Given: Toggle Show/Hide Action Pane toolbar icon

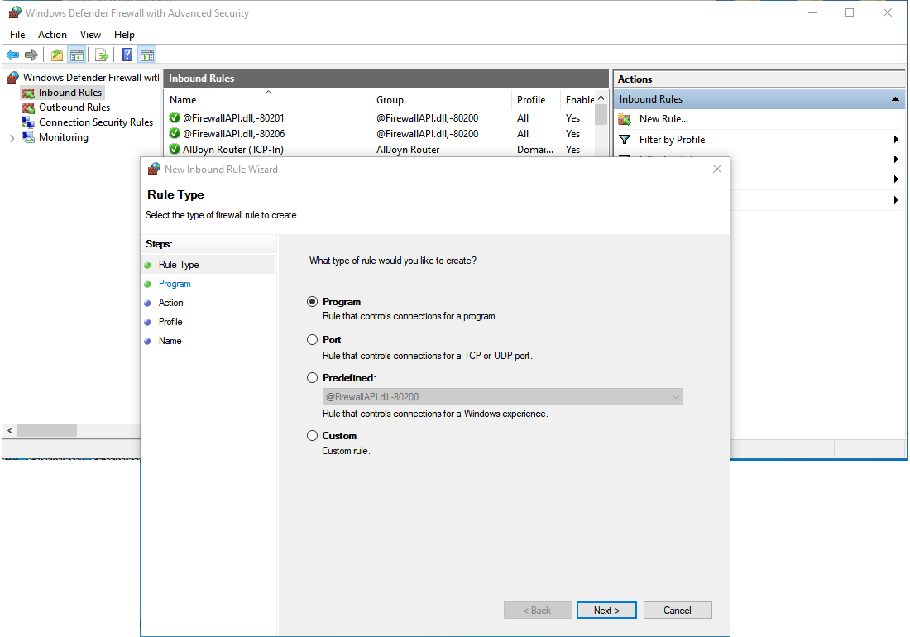Looking at the screenshot, I should [147, 55].
